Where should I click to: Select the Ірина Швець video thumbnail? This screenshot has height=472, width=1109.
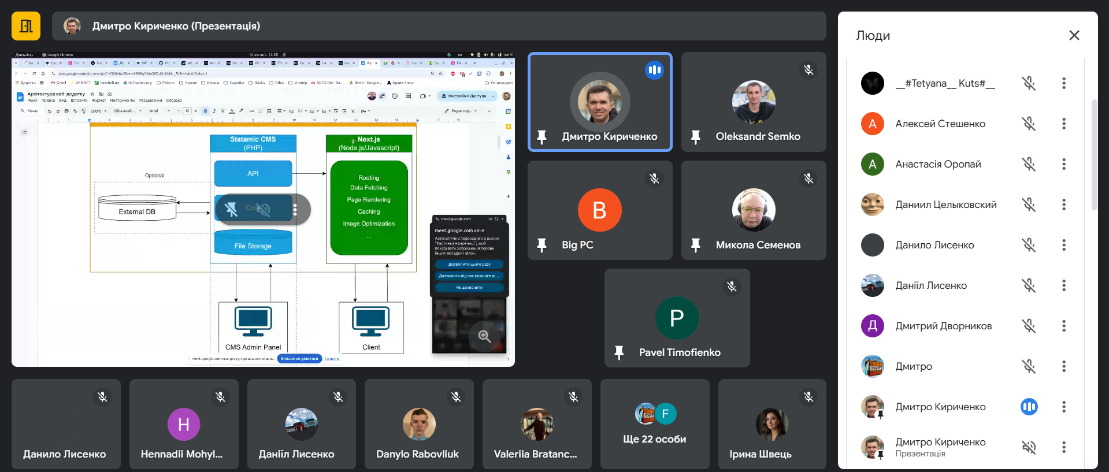pos(772,424)
